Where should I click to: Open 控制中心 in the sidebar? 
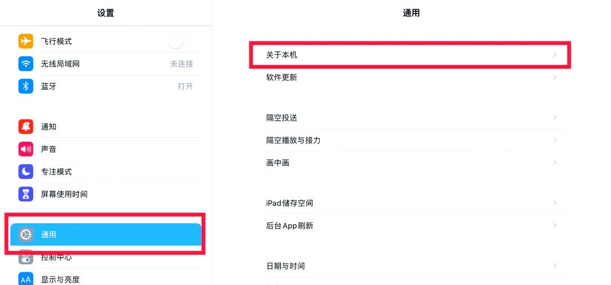pos(57,258)
